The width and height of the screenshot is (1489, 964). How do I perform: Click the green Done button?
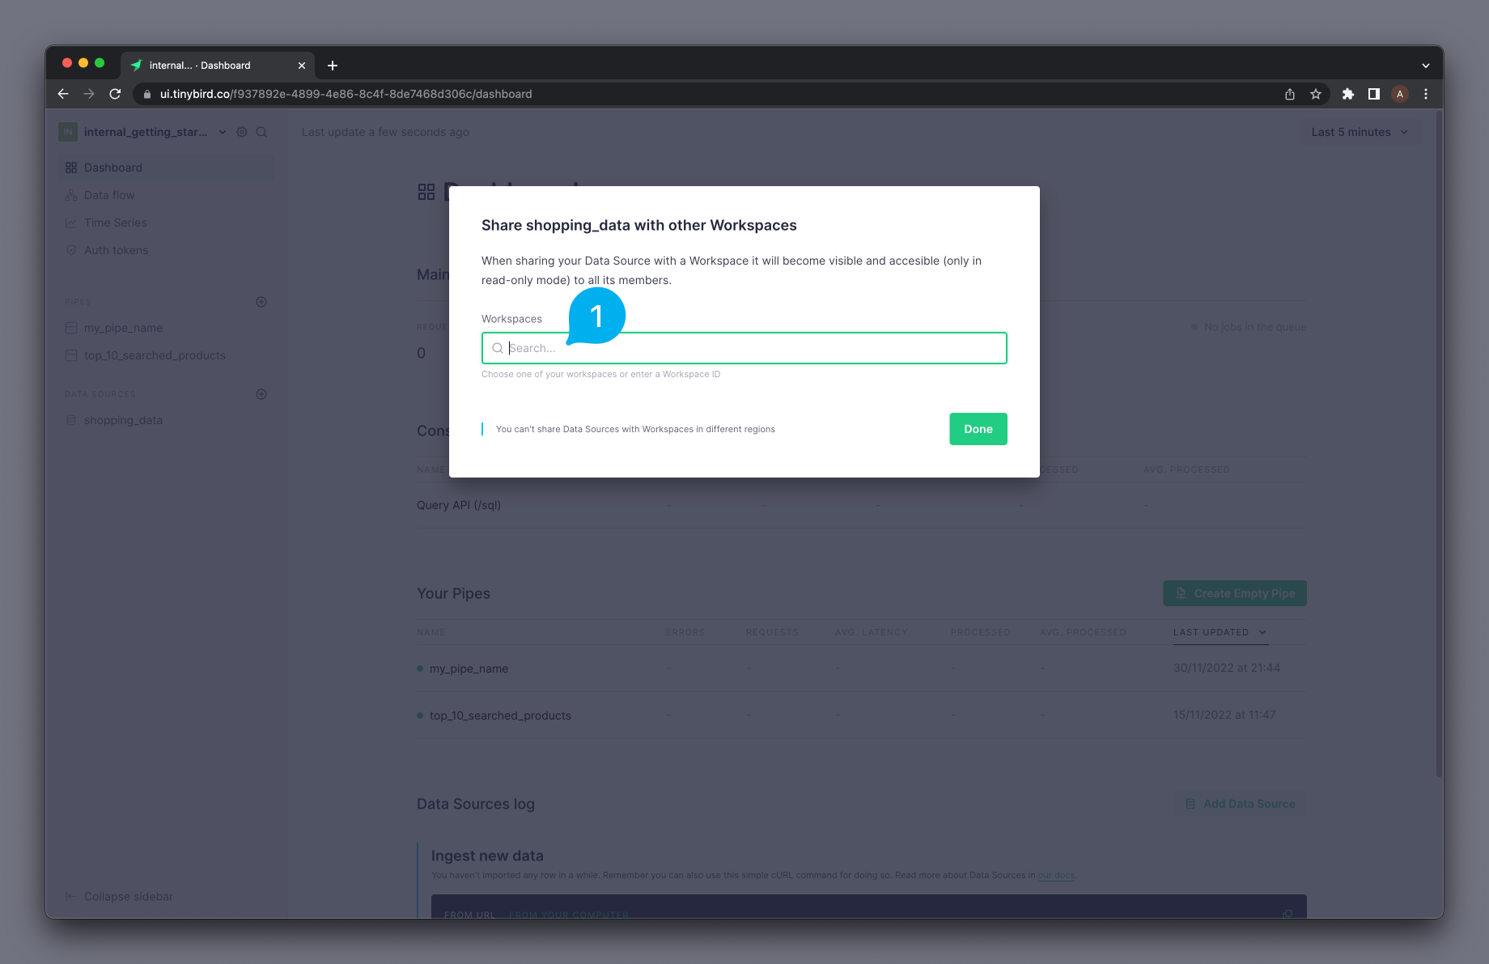point(978,429)
